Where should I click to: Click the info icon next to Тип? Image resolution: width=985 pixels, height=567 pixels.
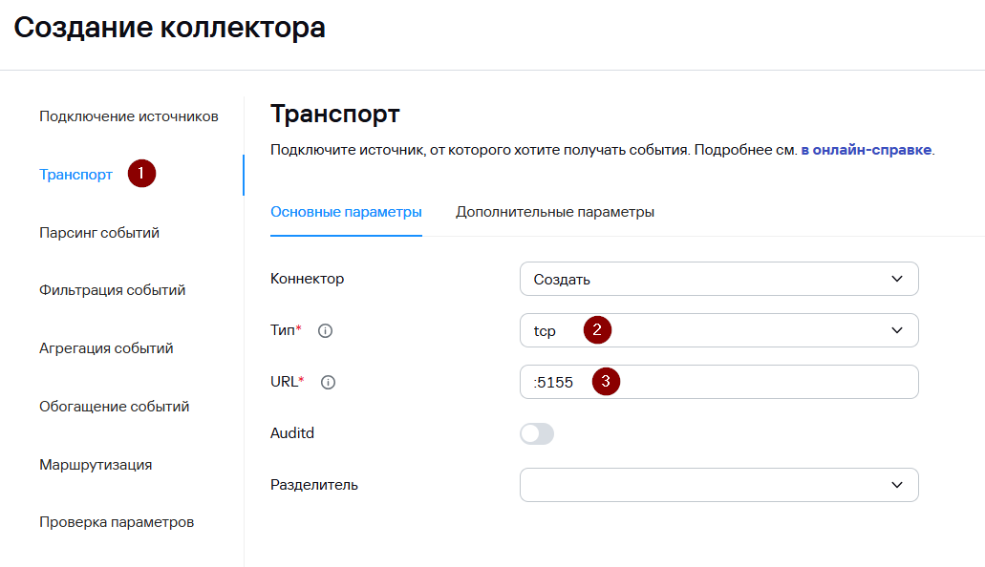[325, 330]
